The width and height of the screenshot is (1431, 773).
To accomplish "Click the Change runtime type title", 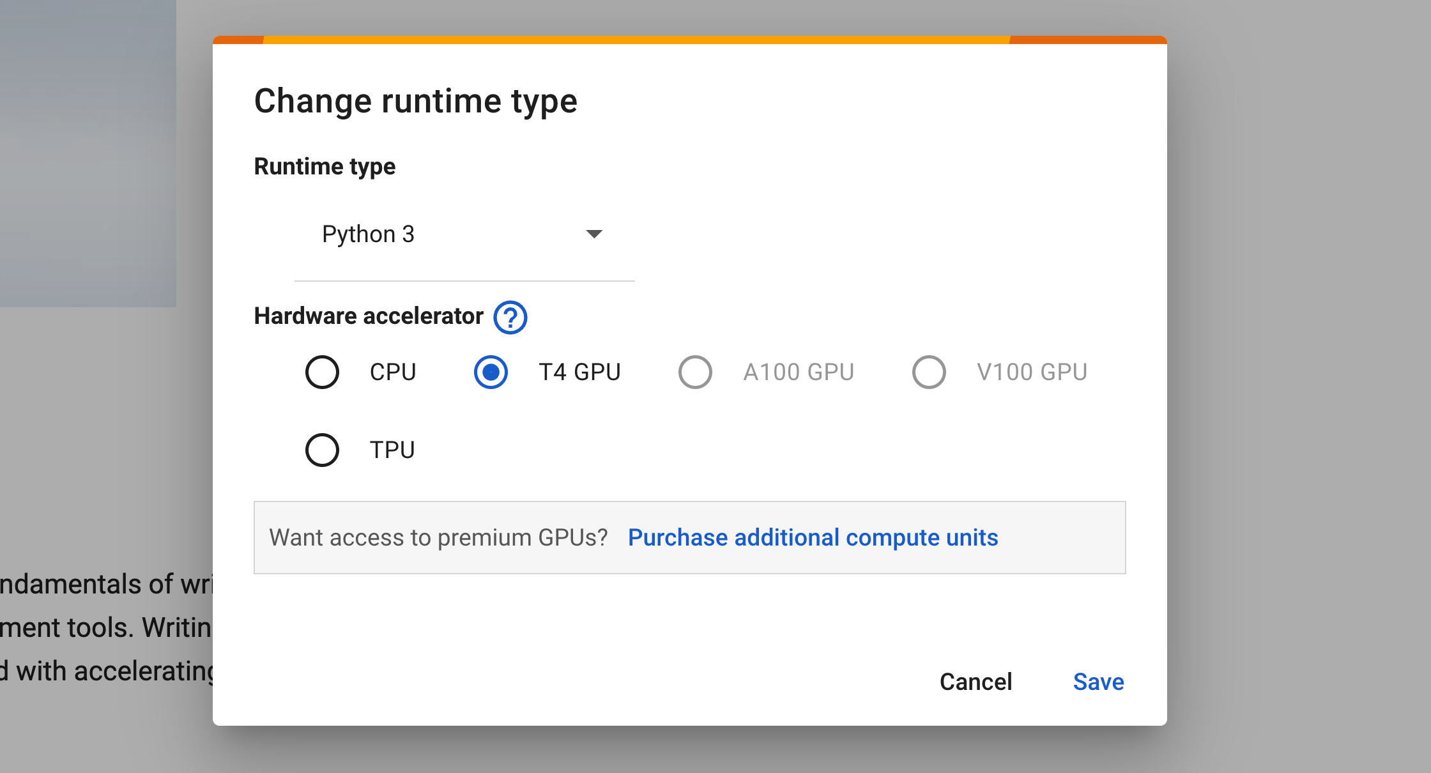I will point(415,101).
